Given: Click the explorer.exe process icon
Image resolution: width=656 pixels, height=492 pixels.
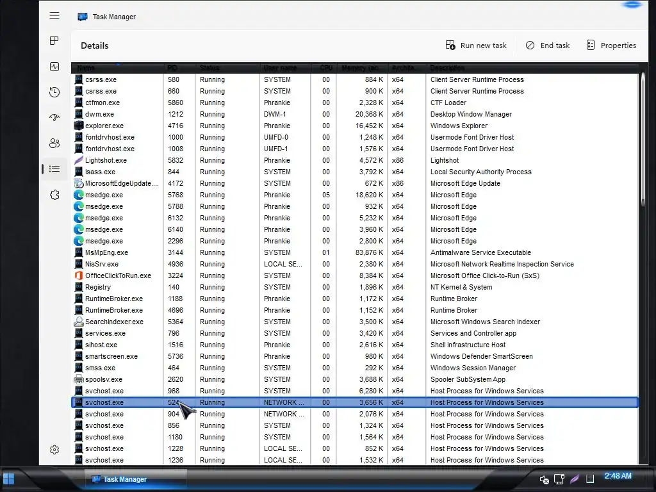Looking at the screenshot, I should pyautogui.click(x=79, y=126).
